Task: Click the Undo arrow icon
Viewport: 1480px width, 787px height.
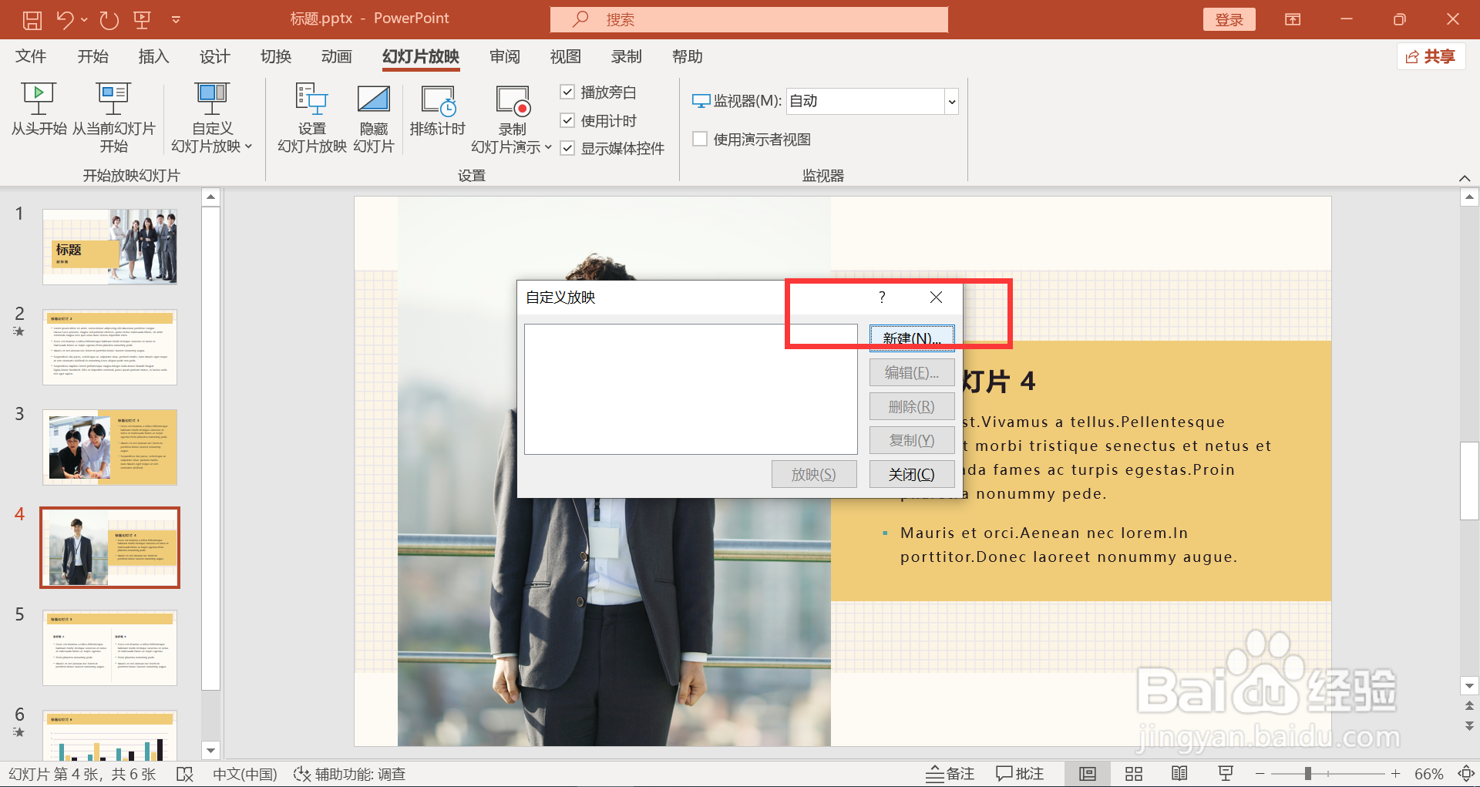Action: (x=66, y=20)
